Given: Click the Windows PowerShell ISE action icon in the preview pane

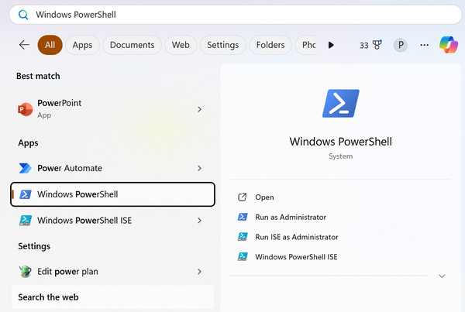Looking at the screenshot, I should pos(243,256).
